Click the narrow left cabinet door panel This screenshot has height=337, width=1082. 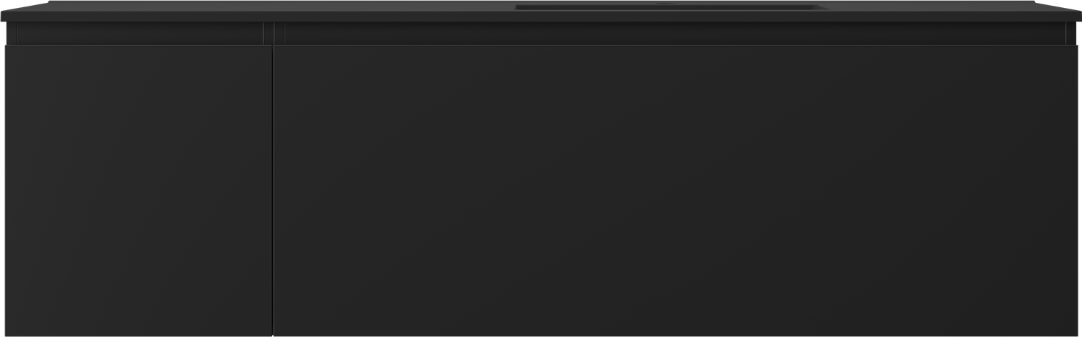point(138,190)
